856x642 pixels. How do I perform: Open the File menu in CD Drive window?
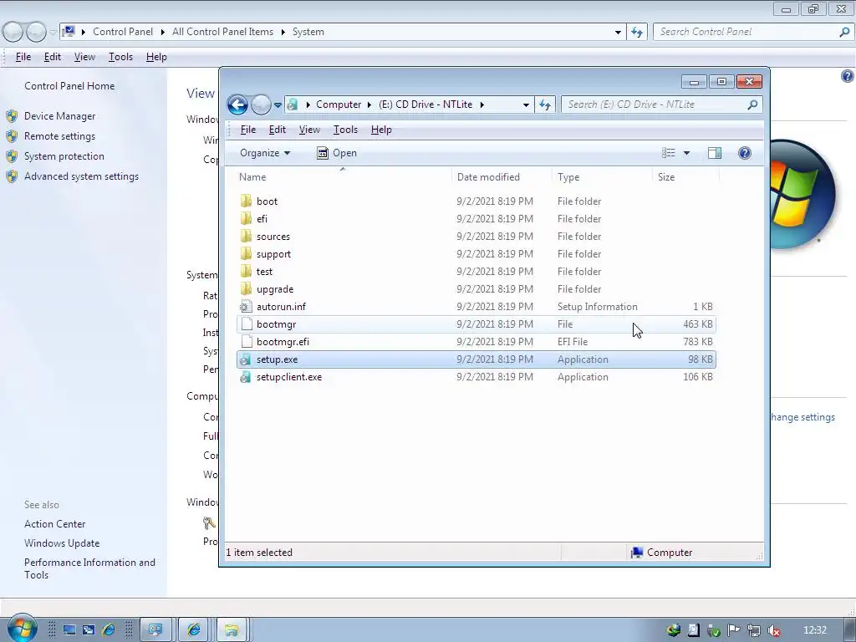(x=247, y=130)
